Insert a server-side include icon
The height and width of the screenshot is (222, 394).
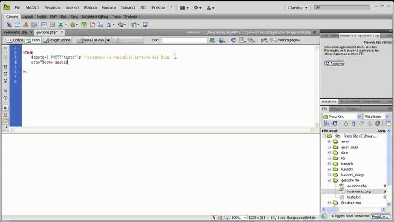coord(92,25)
